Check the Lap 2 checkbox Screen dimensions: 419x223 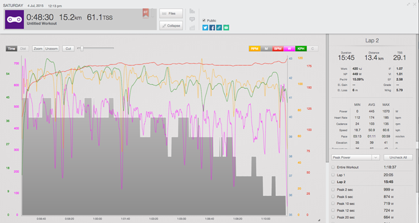[333, 182]
